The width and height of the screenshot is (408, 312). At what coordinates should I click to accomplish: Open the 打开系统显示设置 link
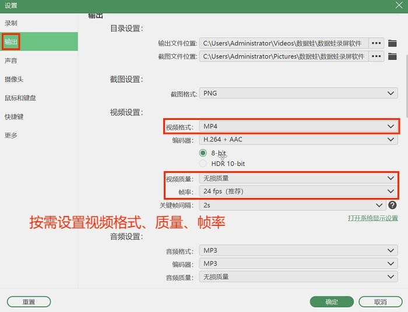pos(372,218)
